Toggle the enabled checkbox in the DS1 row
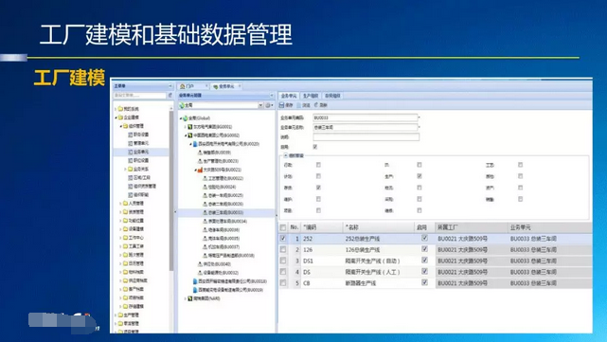 [x=424, y=260]
